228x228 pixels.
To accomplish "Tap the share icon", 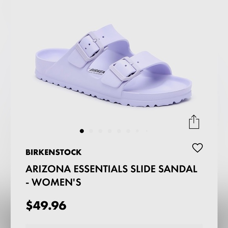I will pyautogui.click(x=194, y=122).
